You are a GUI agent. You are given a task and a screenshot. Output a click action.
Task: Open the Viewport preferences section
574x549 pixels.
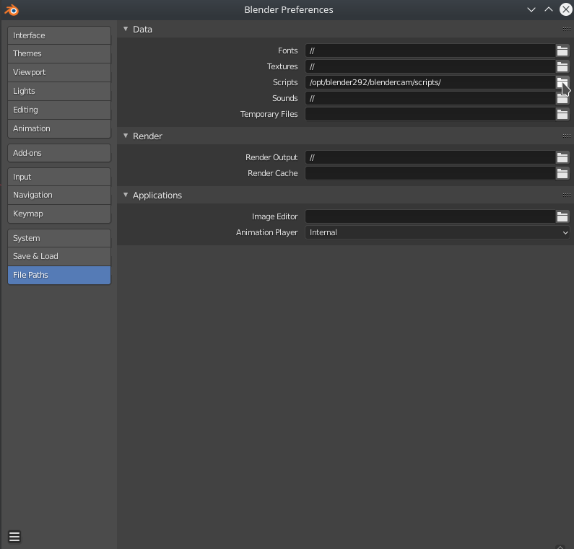click(x=59, y=72)
